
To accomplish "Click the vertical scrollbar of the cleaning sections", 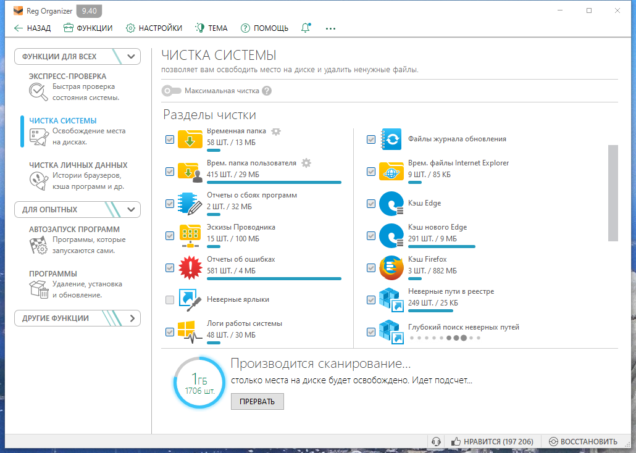I will click(x=613, y=193).
